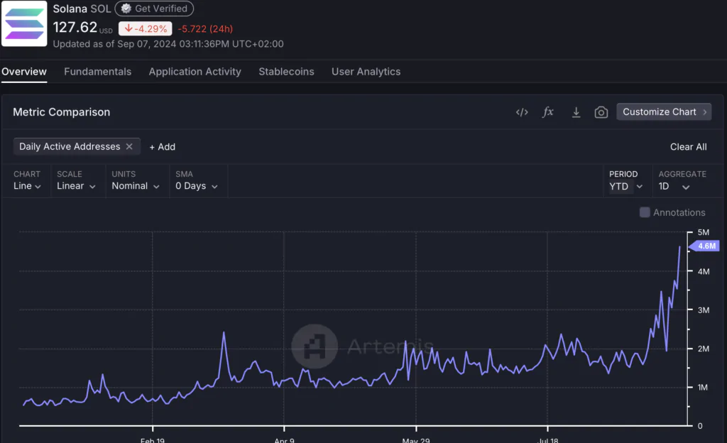727x443 pixels.
Task: Click the 3M y-axis label
Action: click(x=704, y=310)
